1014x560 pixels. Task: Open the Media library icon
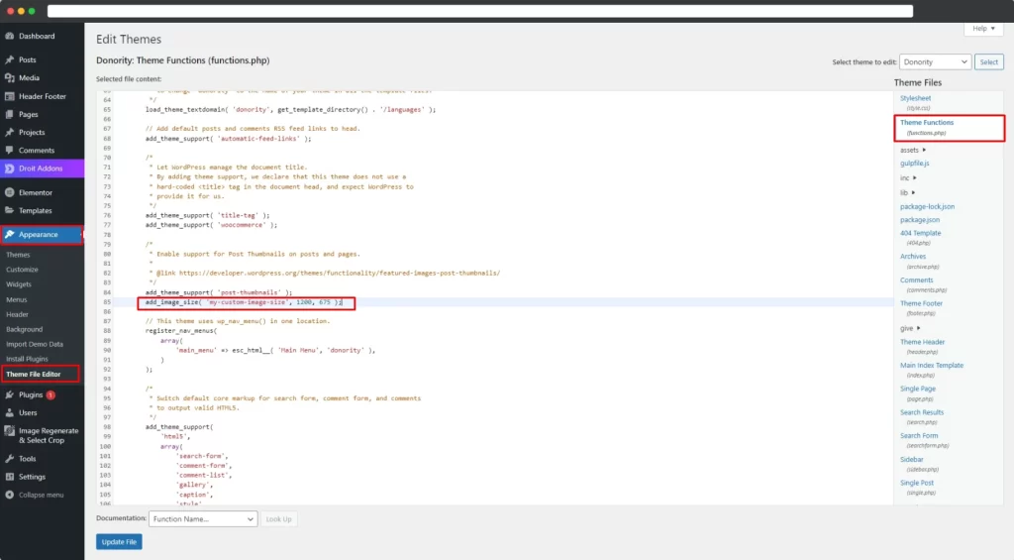click(10, 77)
